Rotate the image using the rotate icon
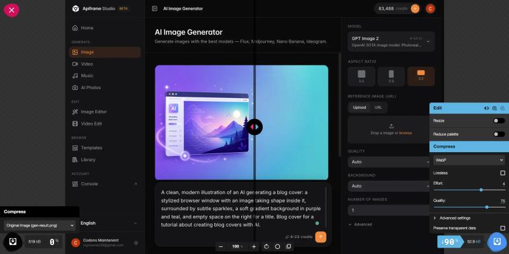This screenshot has width=509, height=254. tap(267, 246)
